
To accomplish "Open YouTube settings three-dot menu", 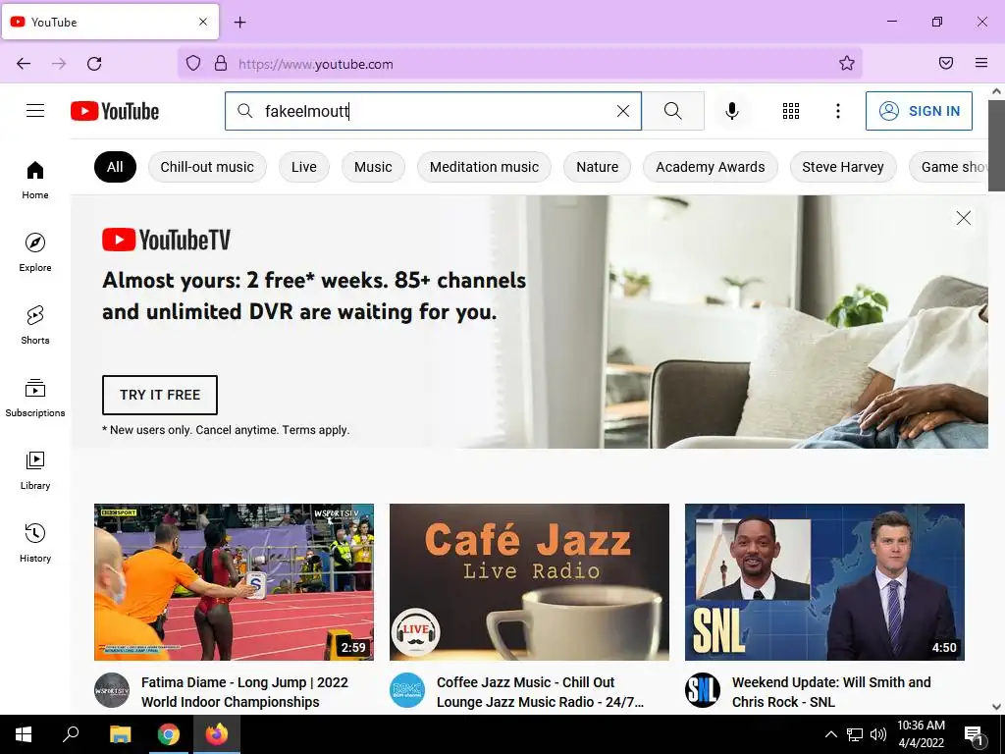I will 838,111.
